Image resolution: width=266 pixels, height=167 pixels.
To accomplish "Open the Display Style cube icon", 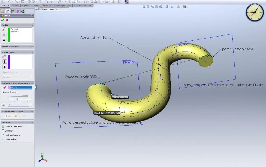I will click(167, 7).
